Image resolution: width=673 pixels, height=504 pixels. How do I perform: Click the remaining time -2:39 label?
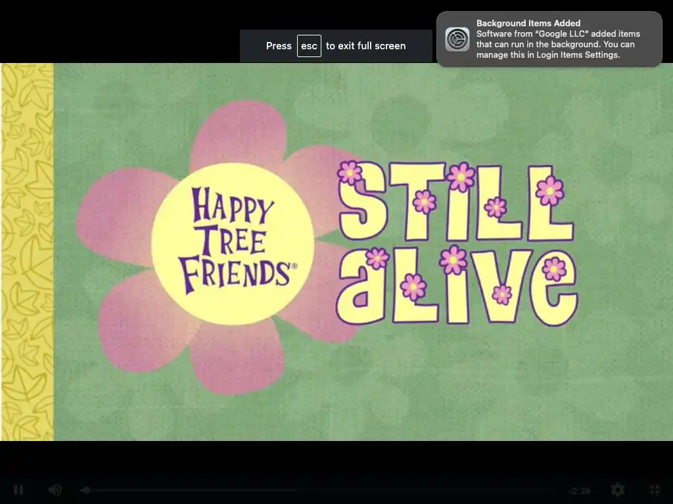coord(580,491)
